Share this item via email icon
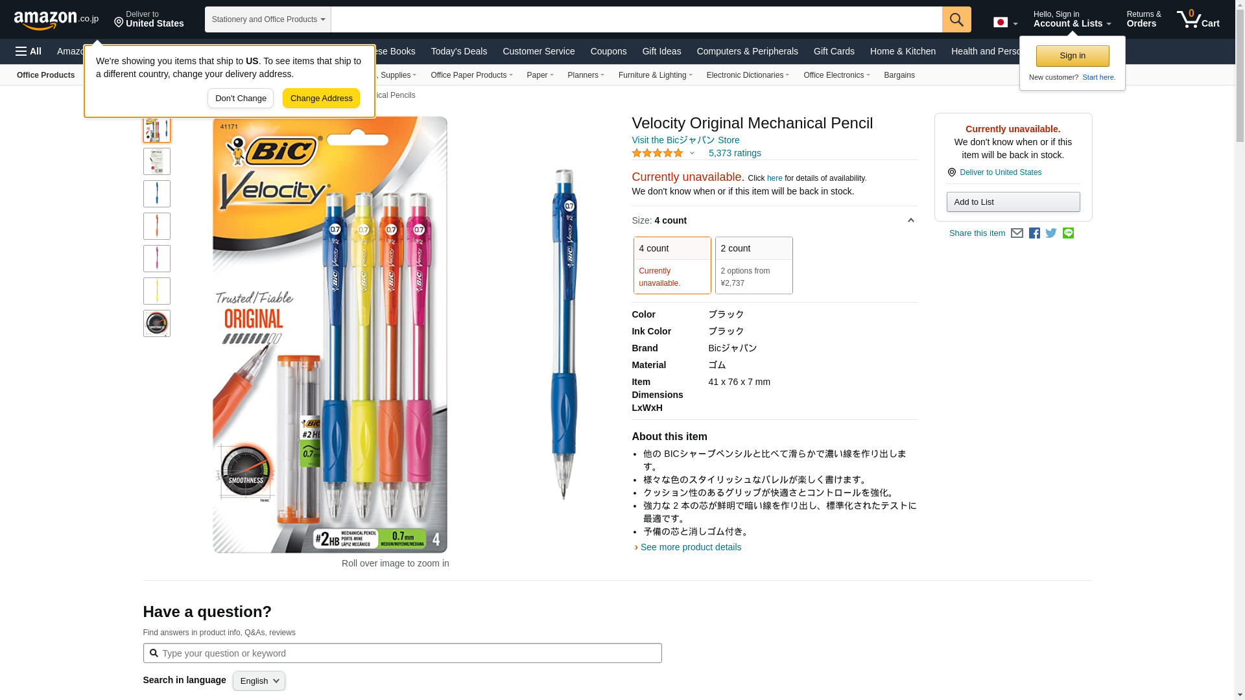Viewport: 1245px width, 700px height. point(1017,233)
